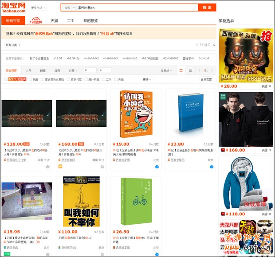Click the Taobao logo
275x257 pixels.
[x=13, y=8]
